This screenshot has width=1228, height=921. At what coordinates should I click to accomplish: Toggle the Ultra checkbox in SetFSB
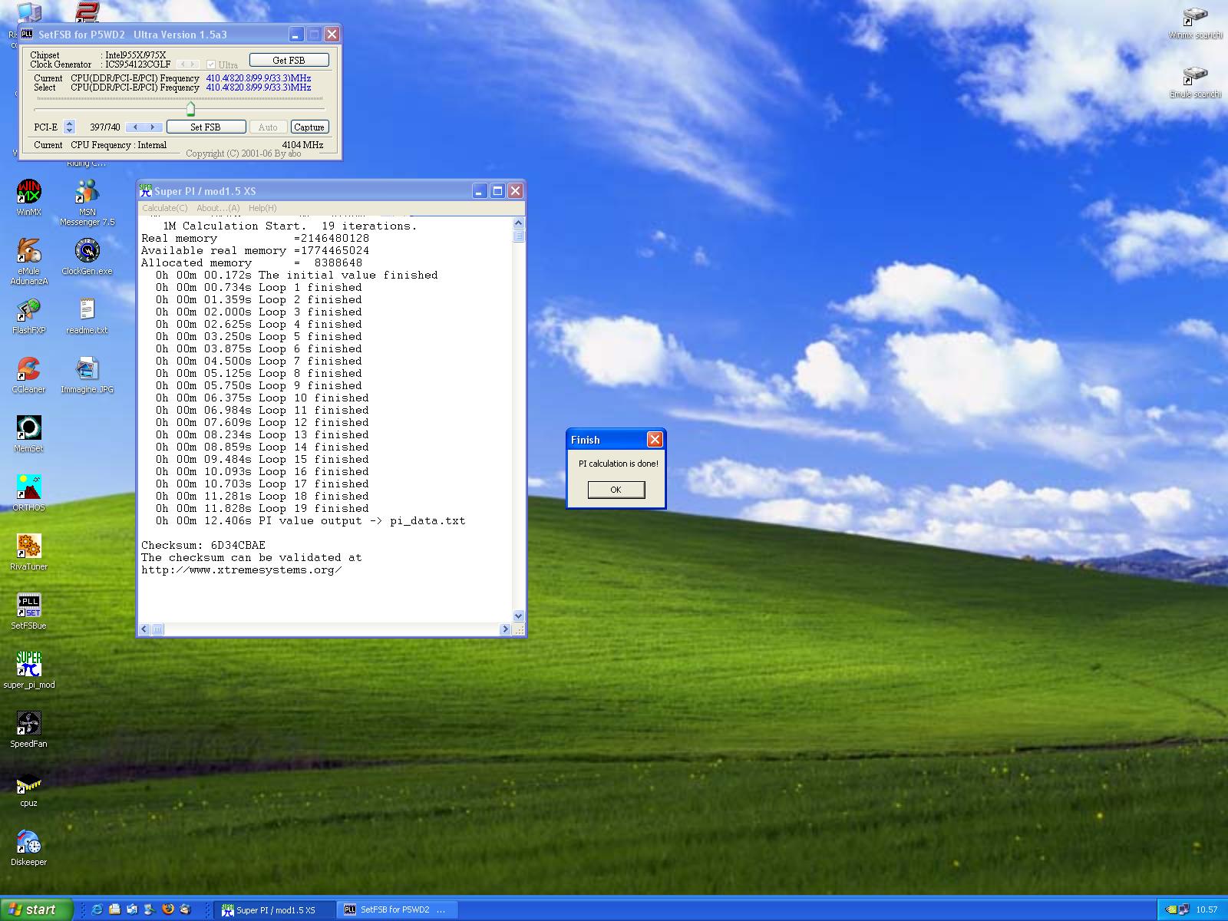[x=211, y=64]
